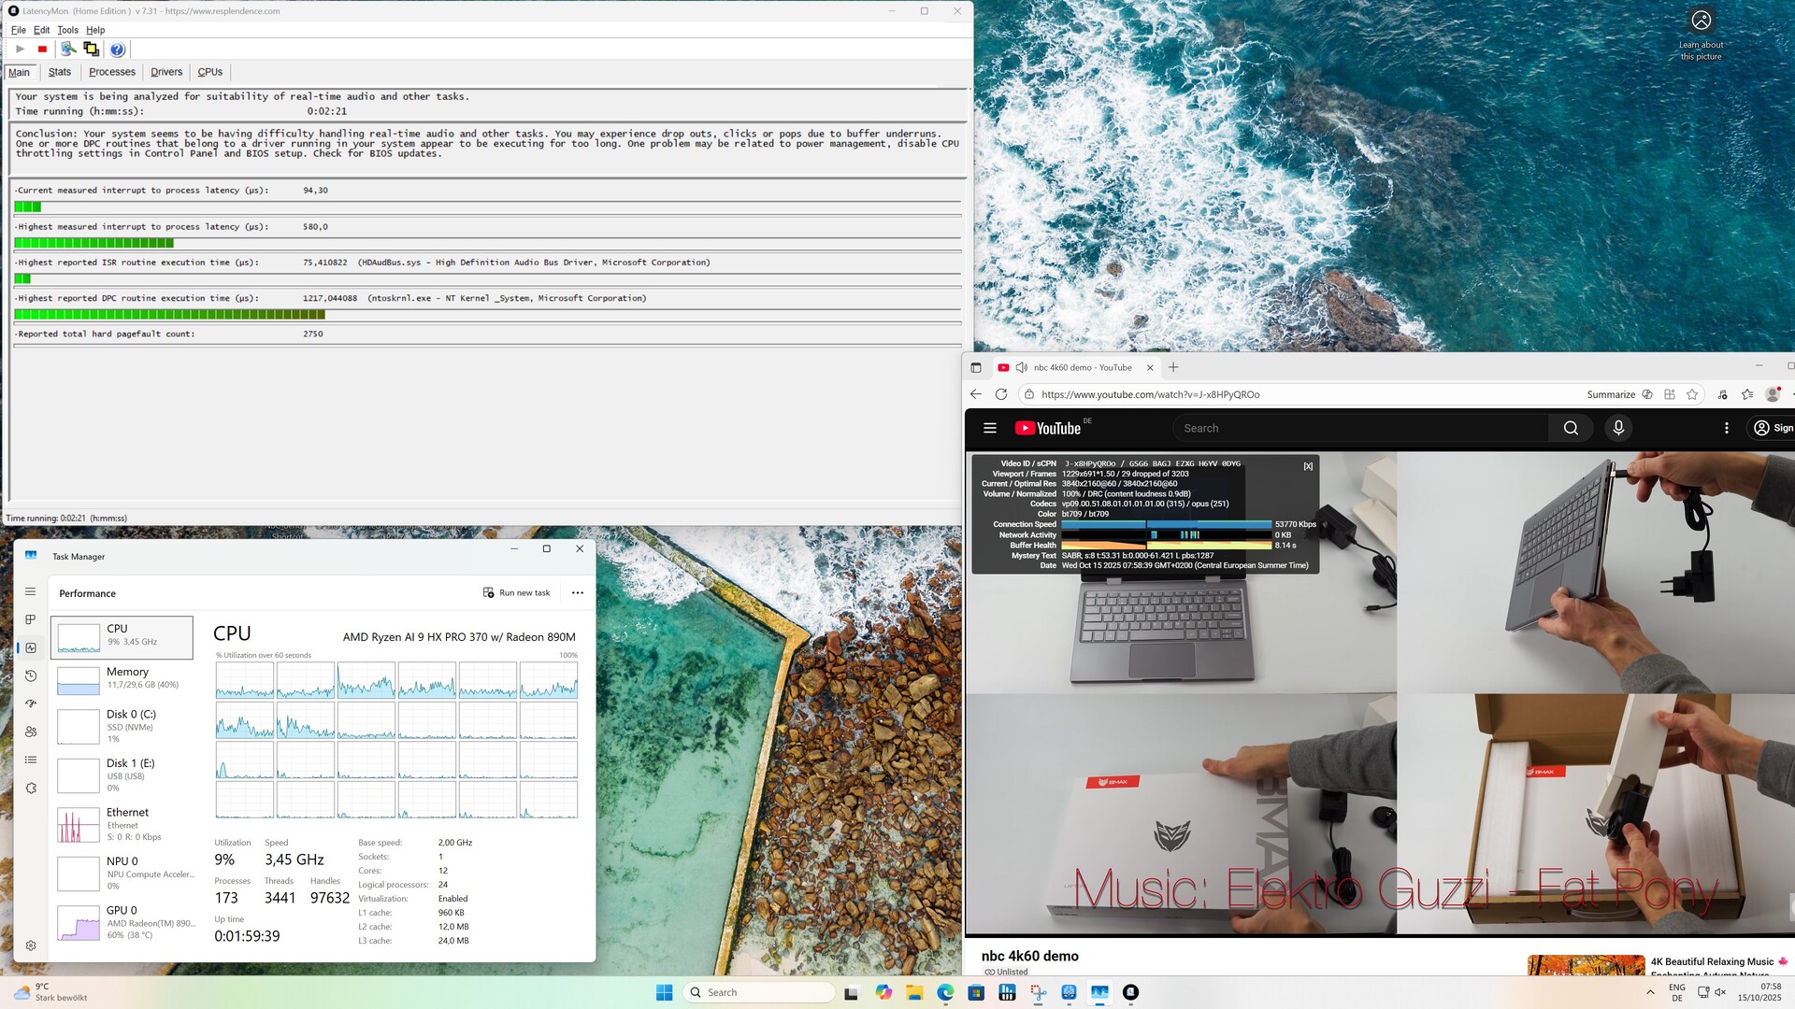Add page to favorites with star icon
Image resolution: width=1795 pixels, height=1009 pixels.
[x=1692, y=394]
